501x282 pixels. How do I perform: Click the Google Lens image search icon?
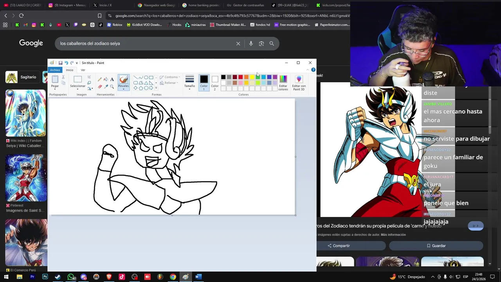coord(261,43)
